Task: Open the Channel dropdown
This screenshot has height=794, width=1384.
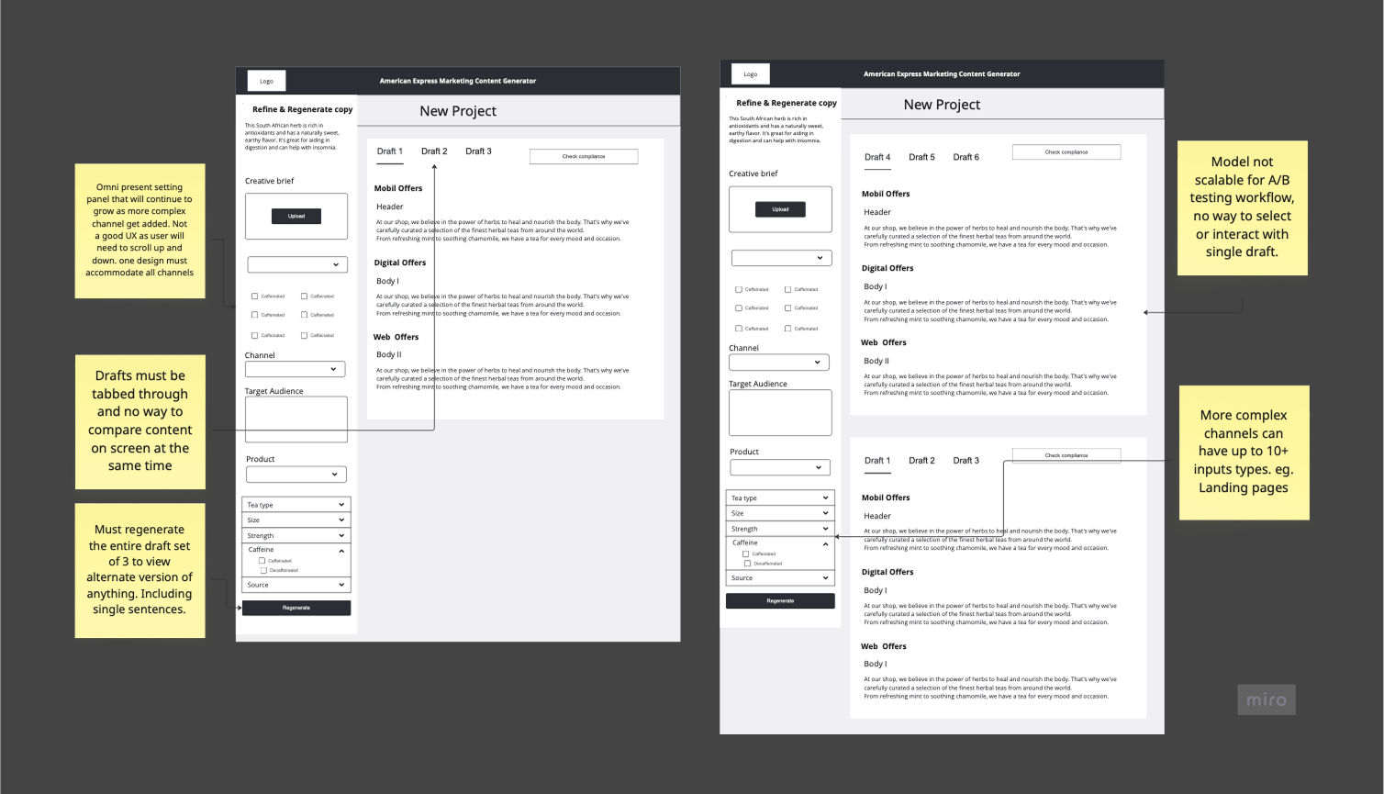Action: click(x=296, y=369)
